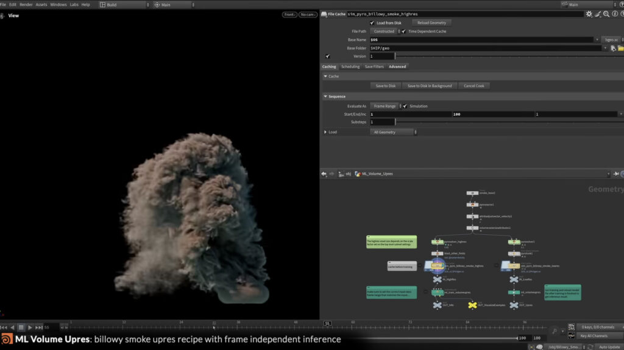Click the Save to Disk button
Viewport: 624px width, 350px height.
(x=385, y=86)
